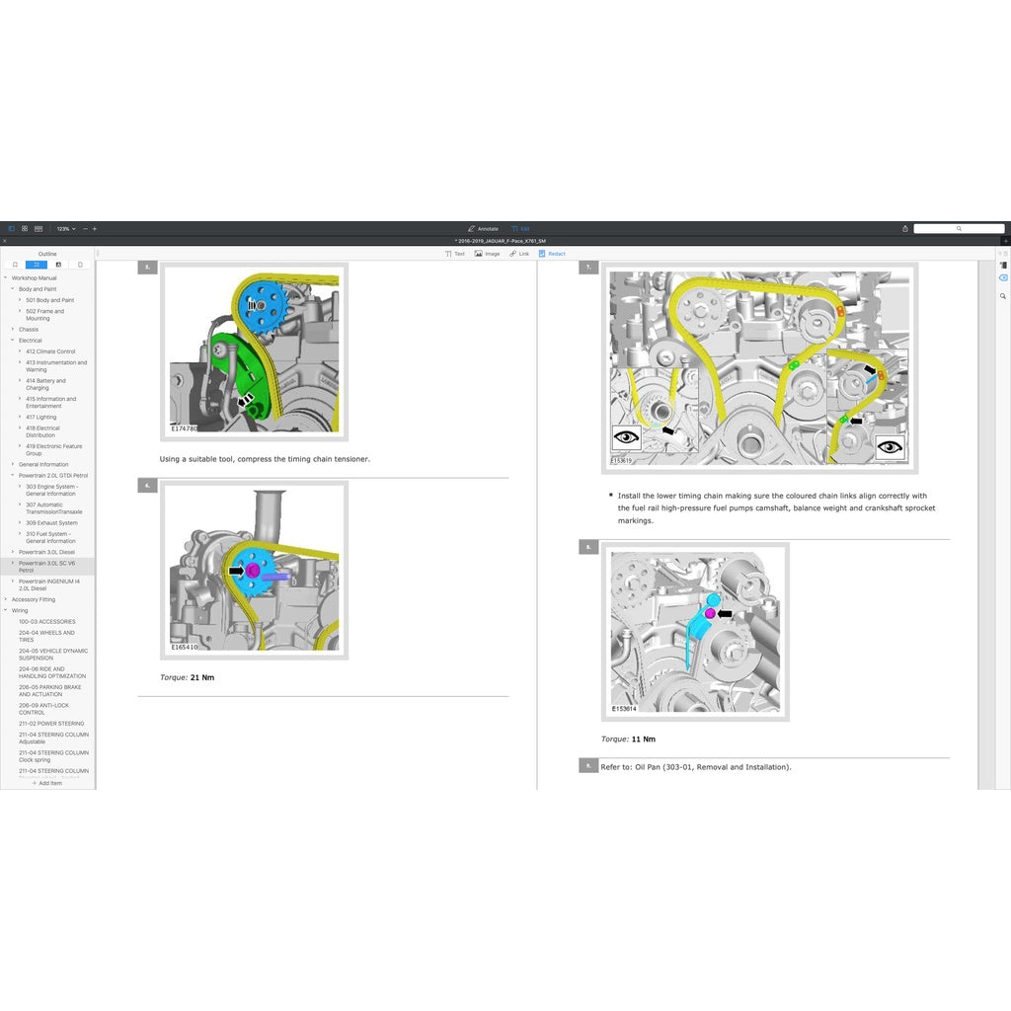Open the search icon in right panel

1003,295
